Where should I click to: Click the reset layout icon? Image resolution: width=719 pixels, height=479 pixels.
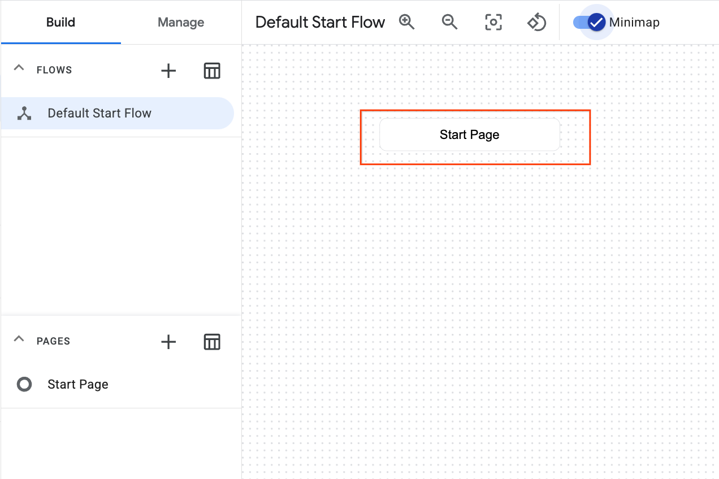click(536, 23)
